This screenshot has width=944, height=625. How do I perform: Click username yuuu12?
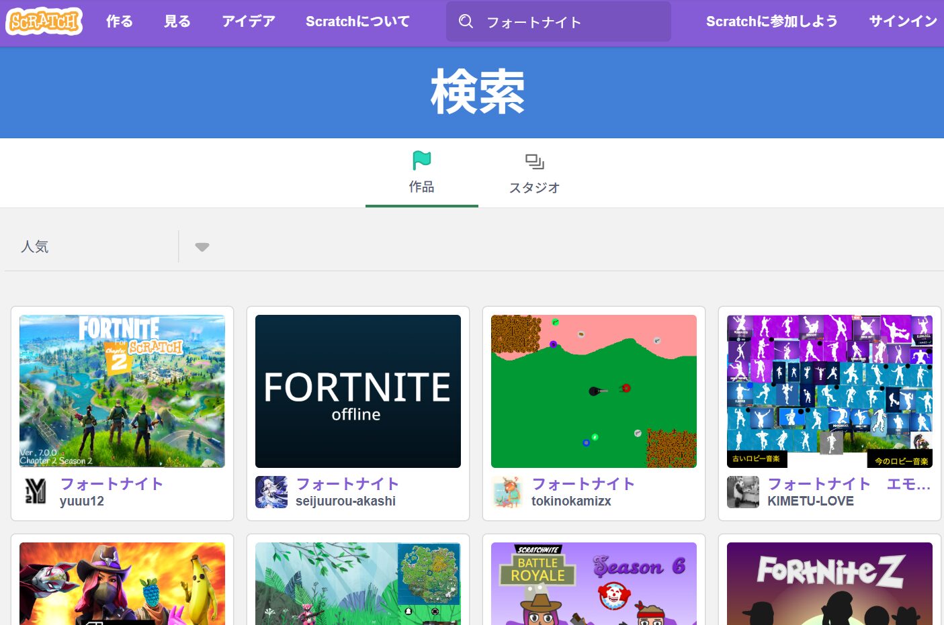pos(82,501)
